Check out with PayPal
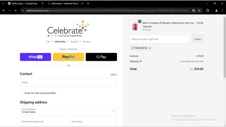 pyautogui.click(x=68, y=57)
